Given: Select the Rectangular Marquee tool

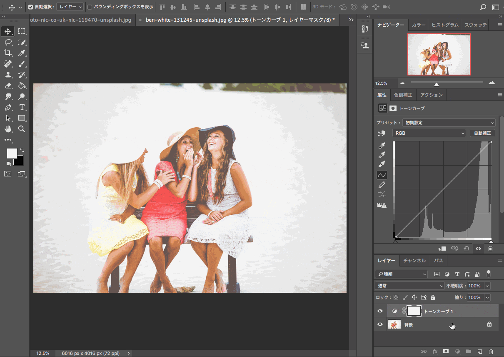Looking at the screenshot, I should tap(22, 31).
